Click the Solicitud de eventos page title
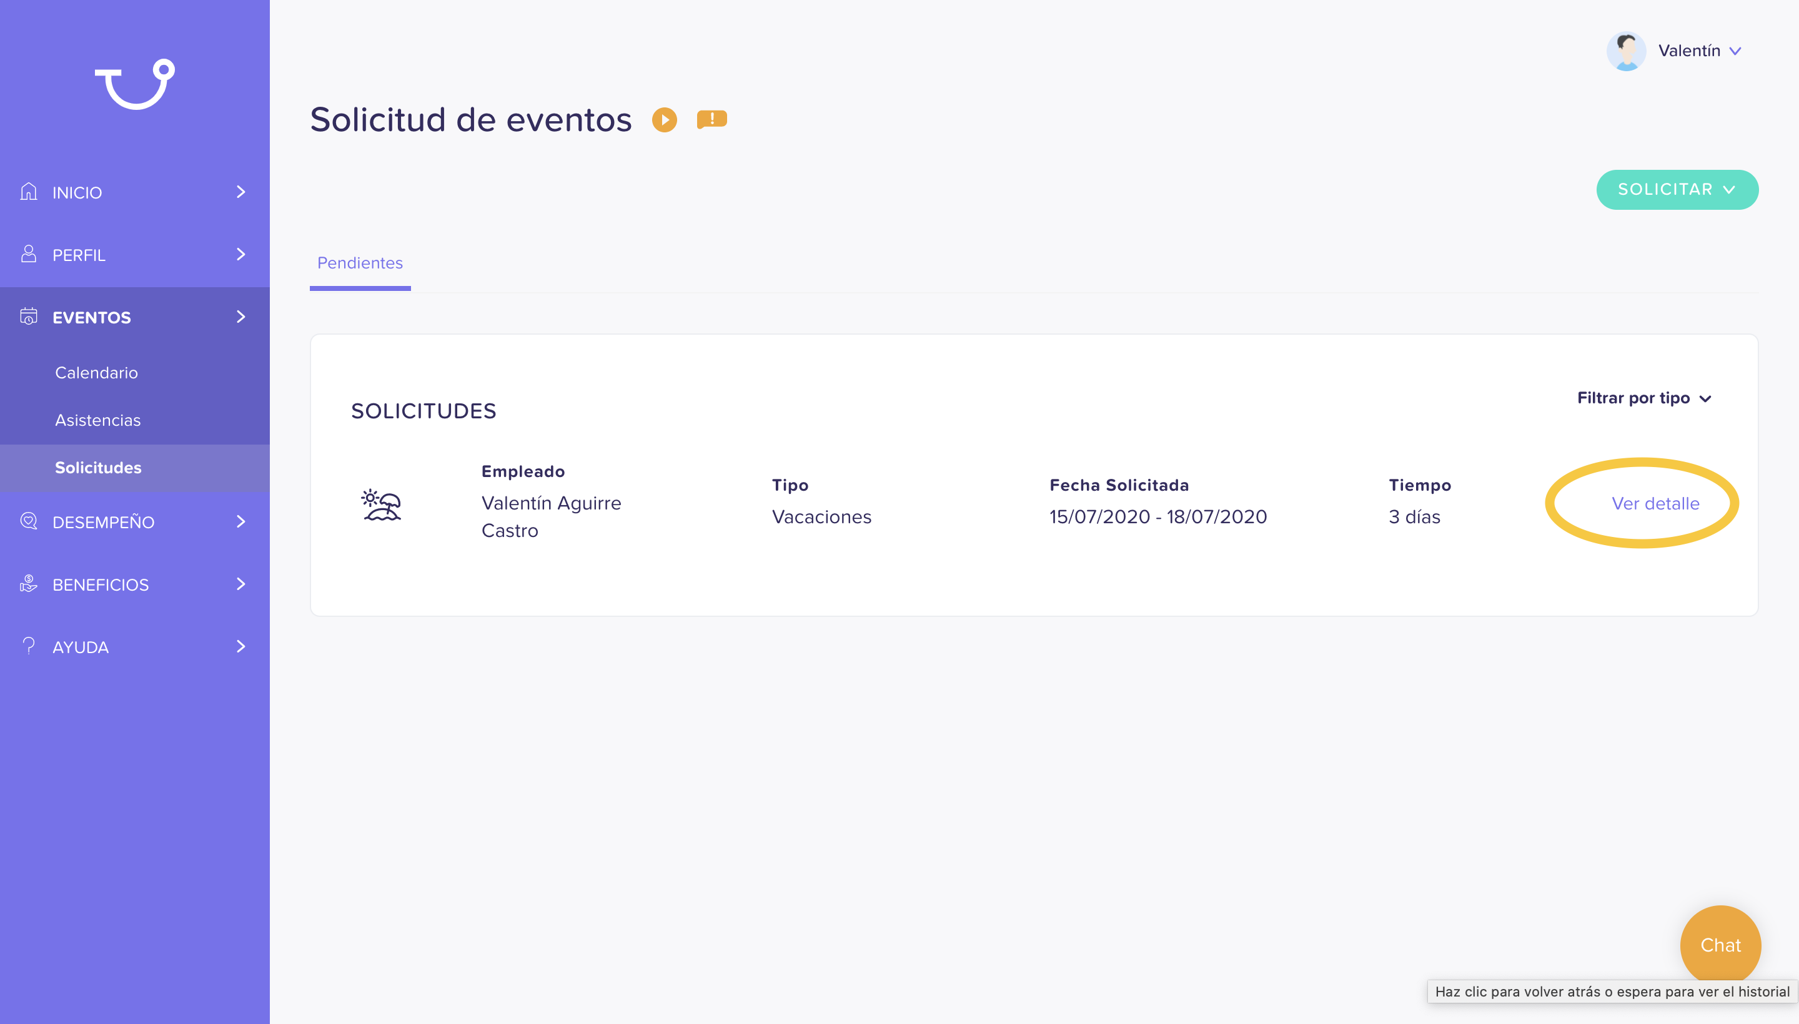Image resolution: width=1799 pixels, height=1024 pixels. tap(471, 119)
